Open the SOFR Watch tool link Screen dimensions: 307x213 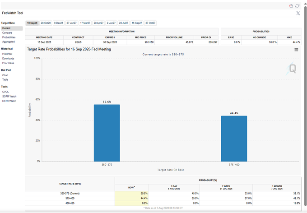click(x=9, y=96)
